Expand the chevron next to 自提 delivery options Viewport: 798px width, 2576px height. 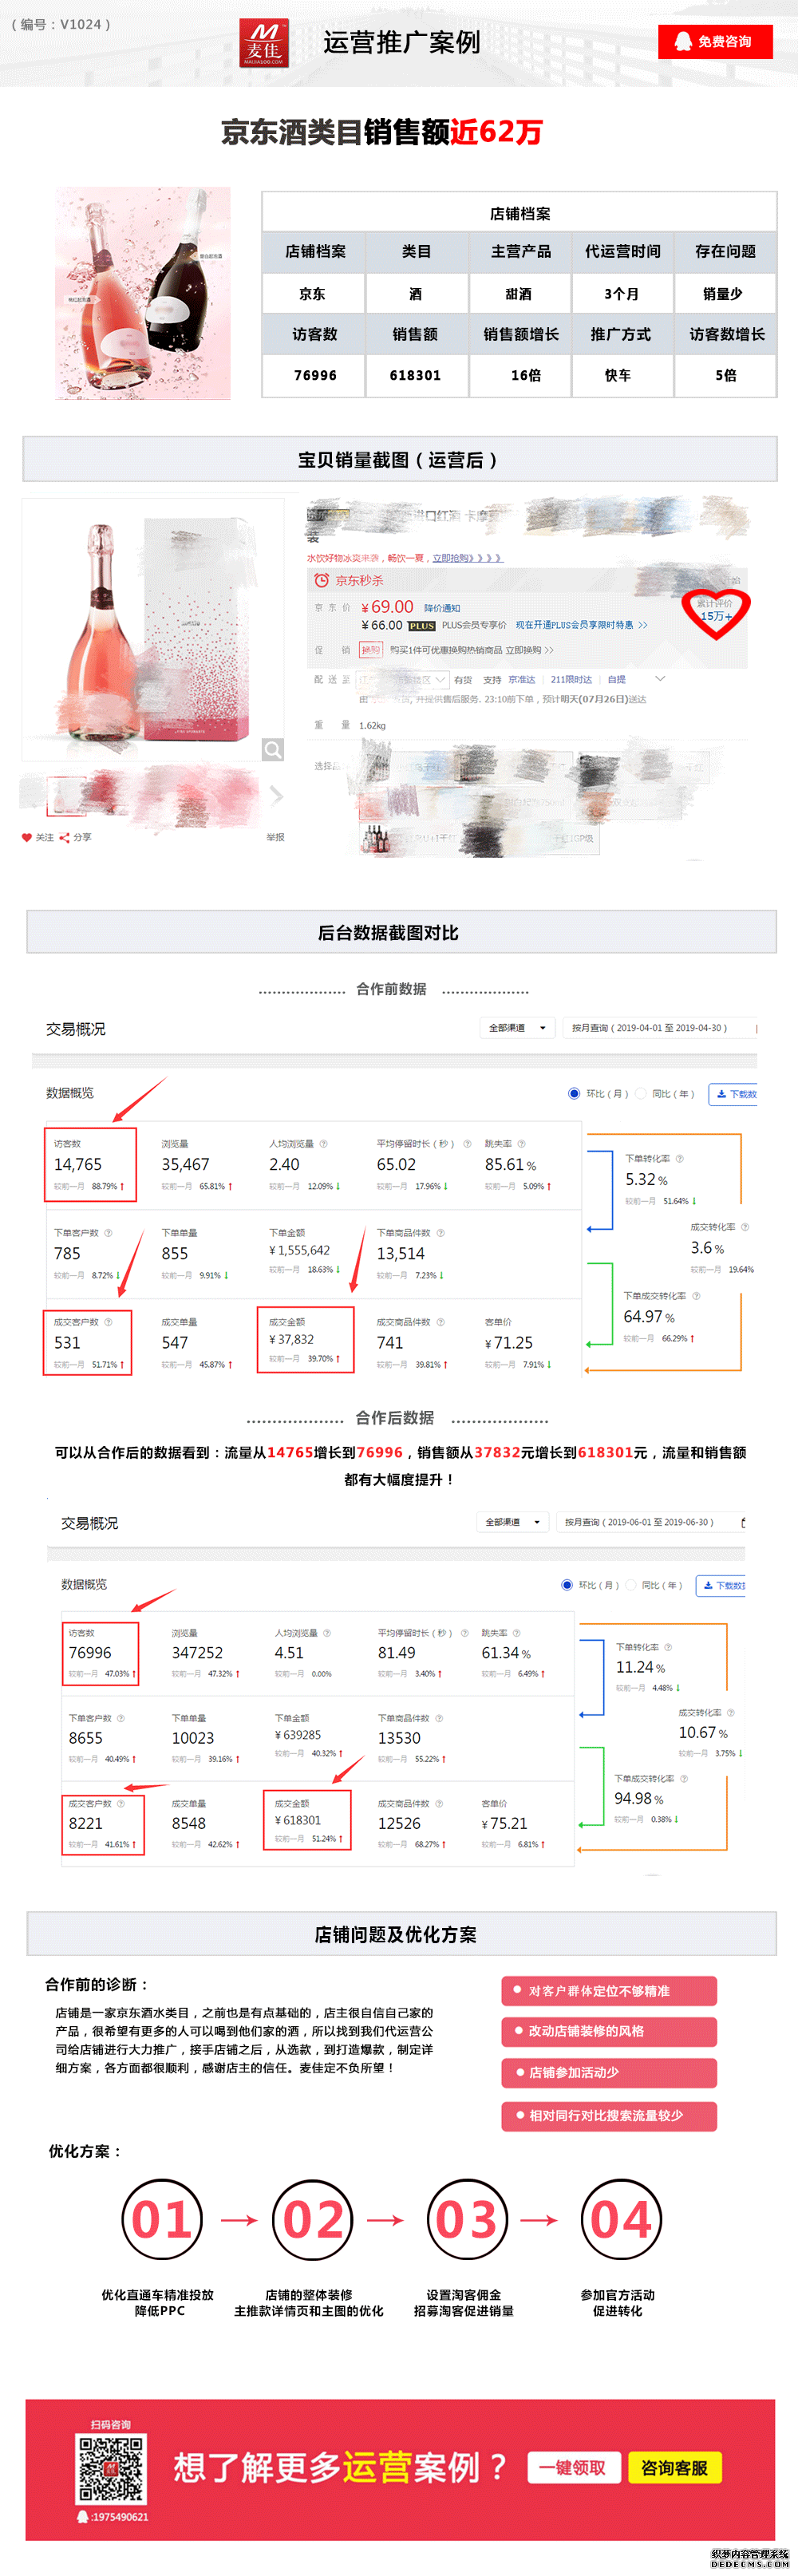tap(660, 678)
